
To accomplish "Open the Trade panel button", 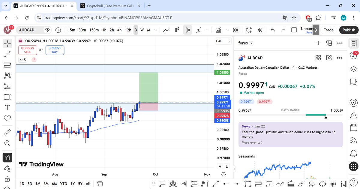I will (328, 30).
